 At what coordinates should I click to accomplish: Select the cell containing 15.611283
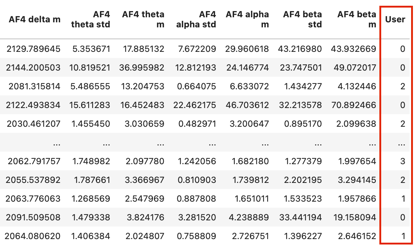coord(90,105)
